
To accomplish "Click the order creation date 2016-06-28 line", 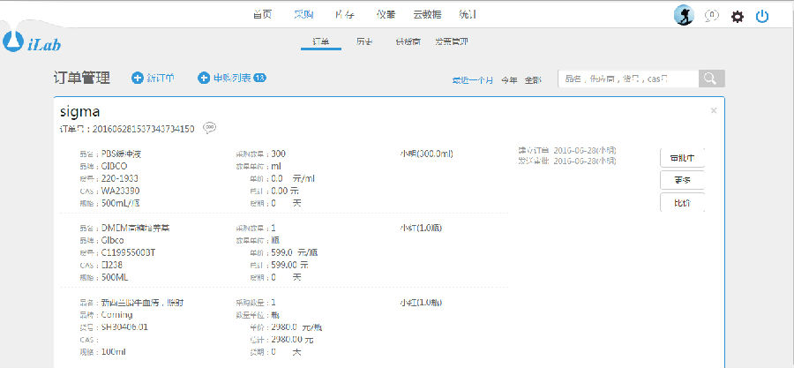I will 567,151.
